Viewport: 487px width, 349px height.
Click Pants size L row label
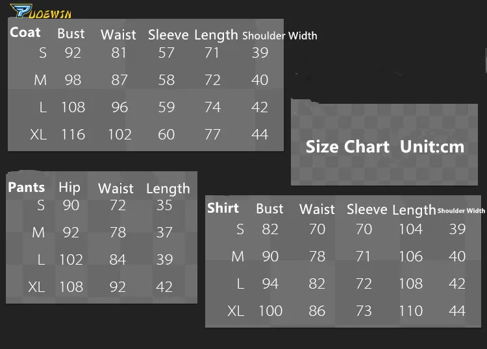41,259
